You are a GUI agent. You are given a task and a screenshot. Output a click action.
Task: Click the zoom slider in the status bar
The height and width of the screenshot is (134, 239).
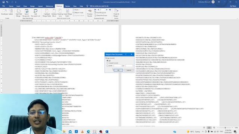225,128
